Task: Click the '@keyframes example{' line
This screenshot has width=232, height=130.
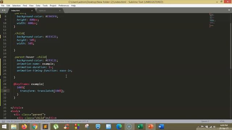Action: pos(29,84)
